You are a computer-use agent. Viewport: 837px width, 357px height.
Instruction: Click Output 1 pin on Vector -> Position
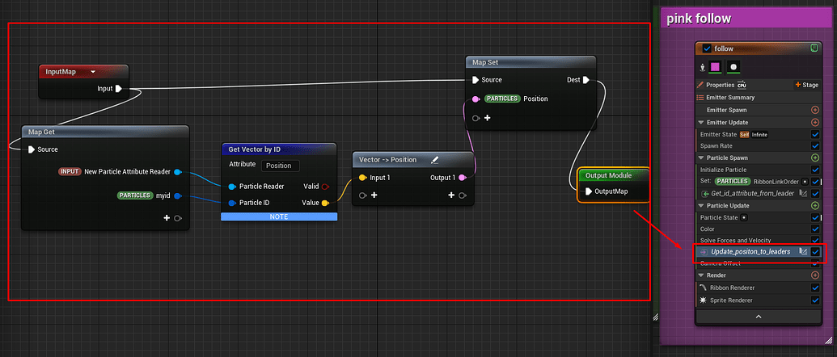point(463,178)
